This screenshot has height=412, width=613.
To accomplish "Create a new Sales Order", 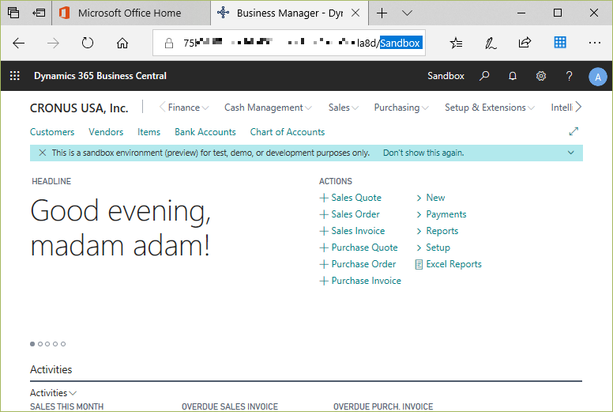I will (349, 214).
